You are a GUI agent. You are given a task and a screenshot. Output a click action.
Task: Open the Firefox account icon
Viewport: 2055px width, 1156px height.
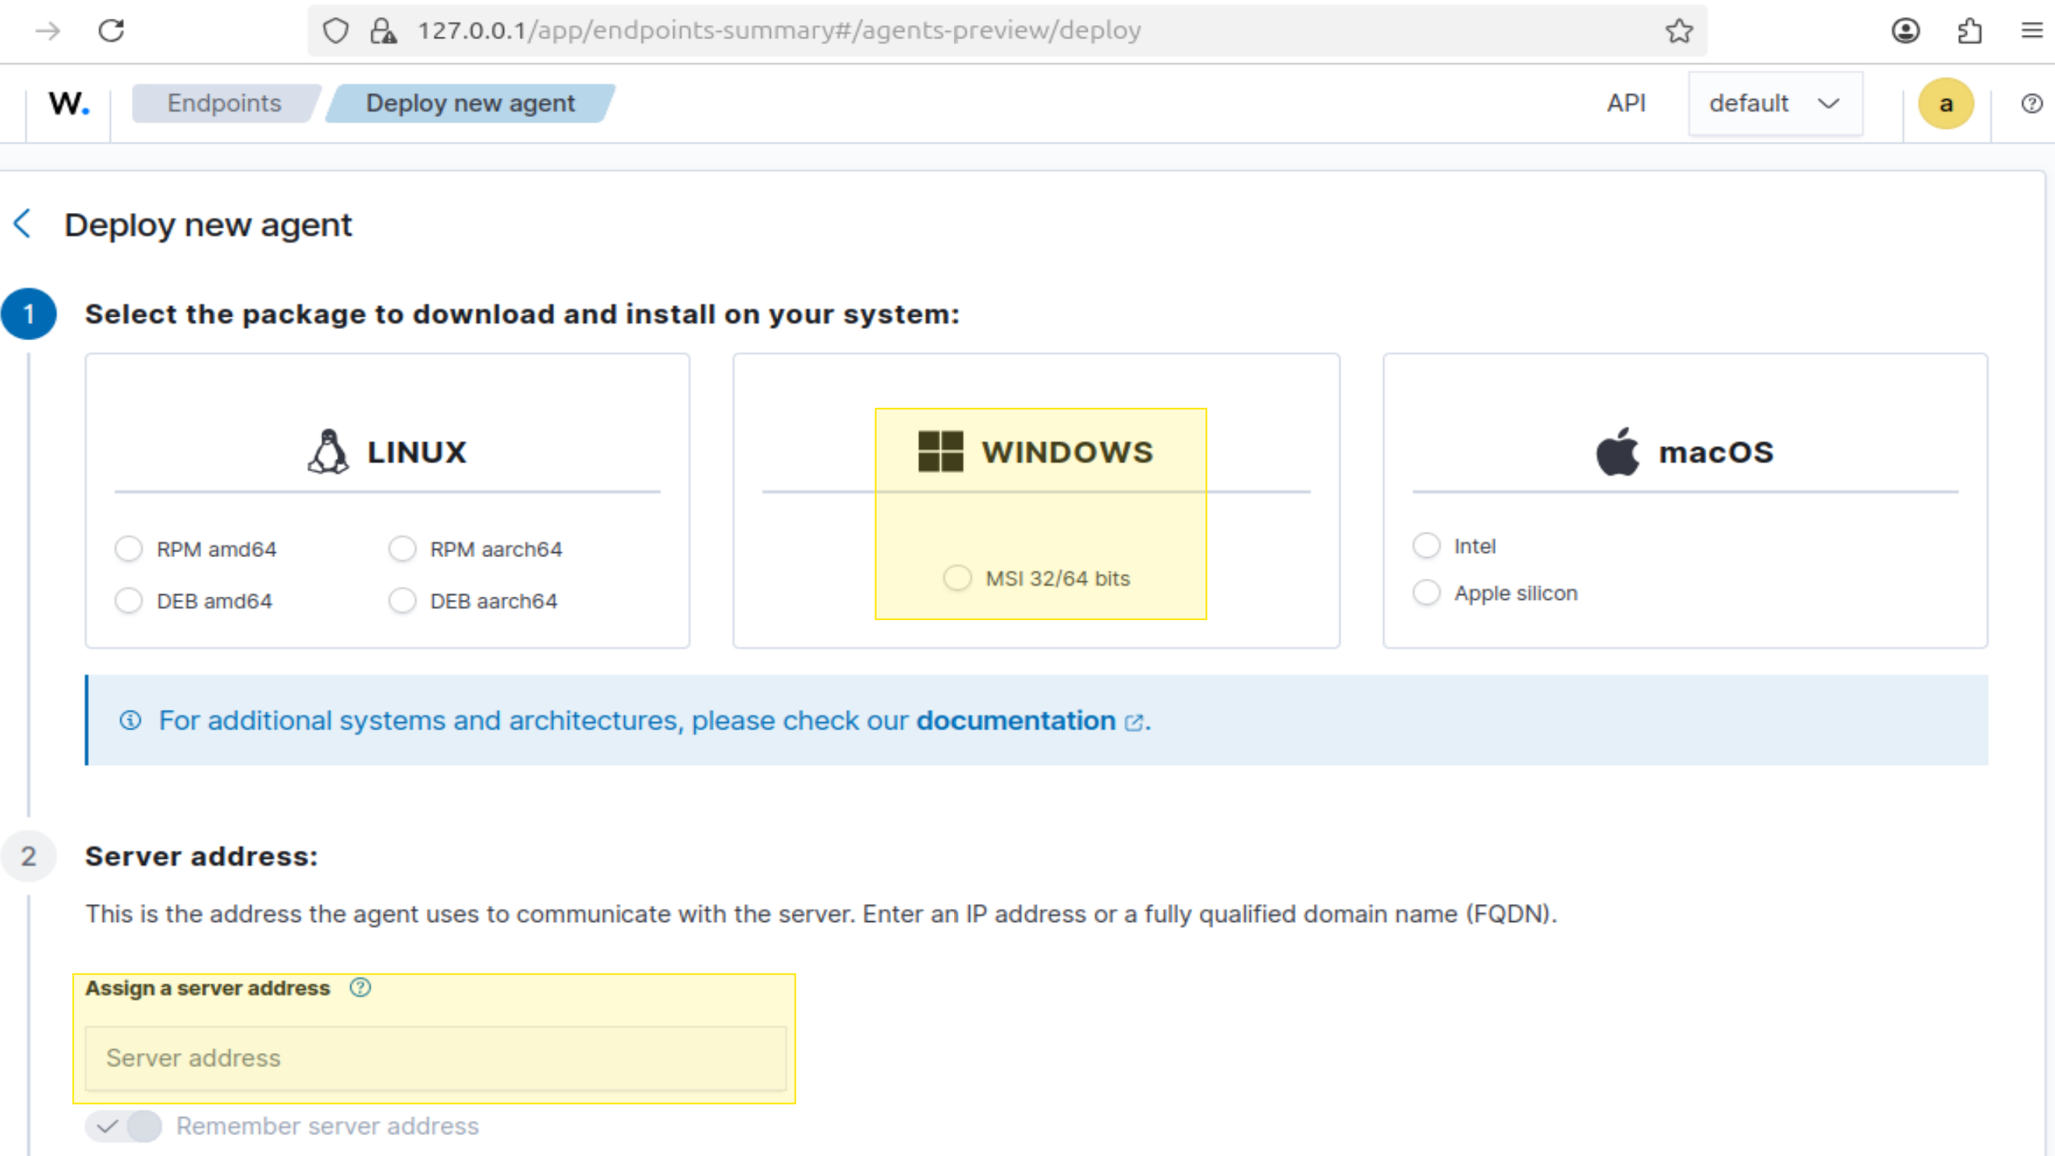point(1905,31)
